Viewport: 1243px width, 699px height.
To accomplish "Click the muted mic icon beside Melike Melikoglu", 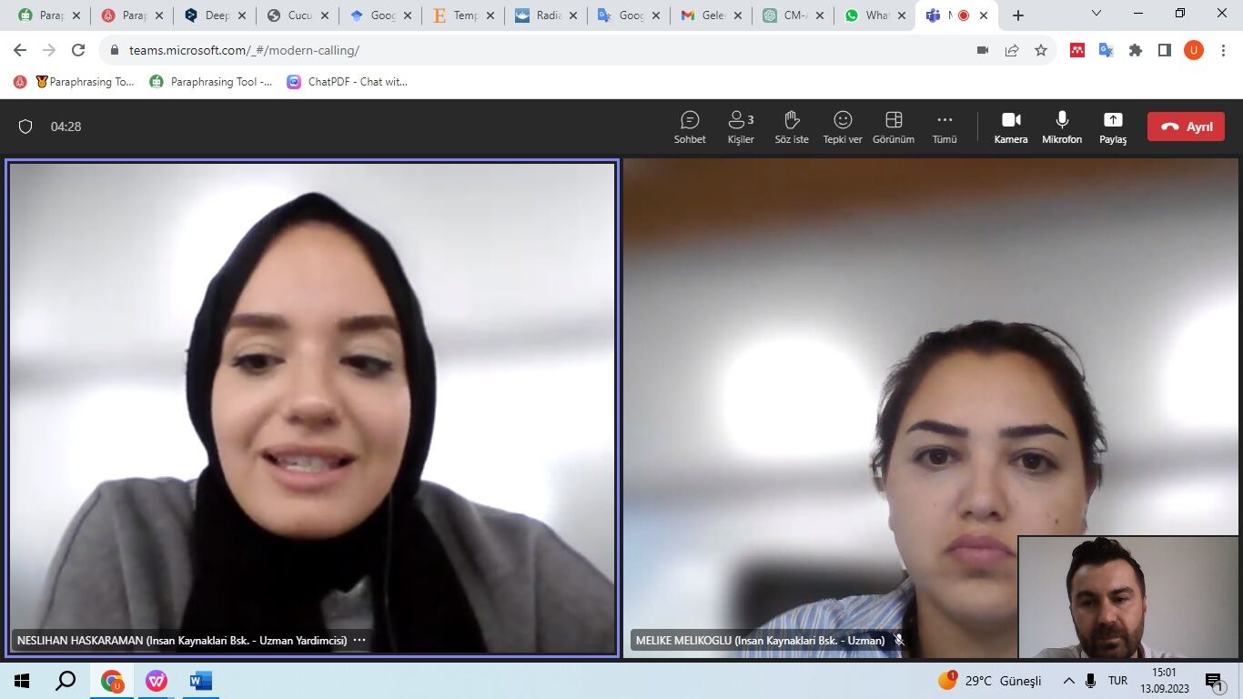I will point(899,640).
